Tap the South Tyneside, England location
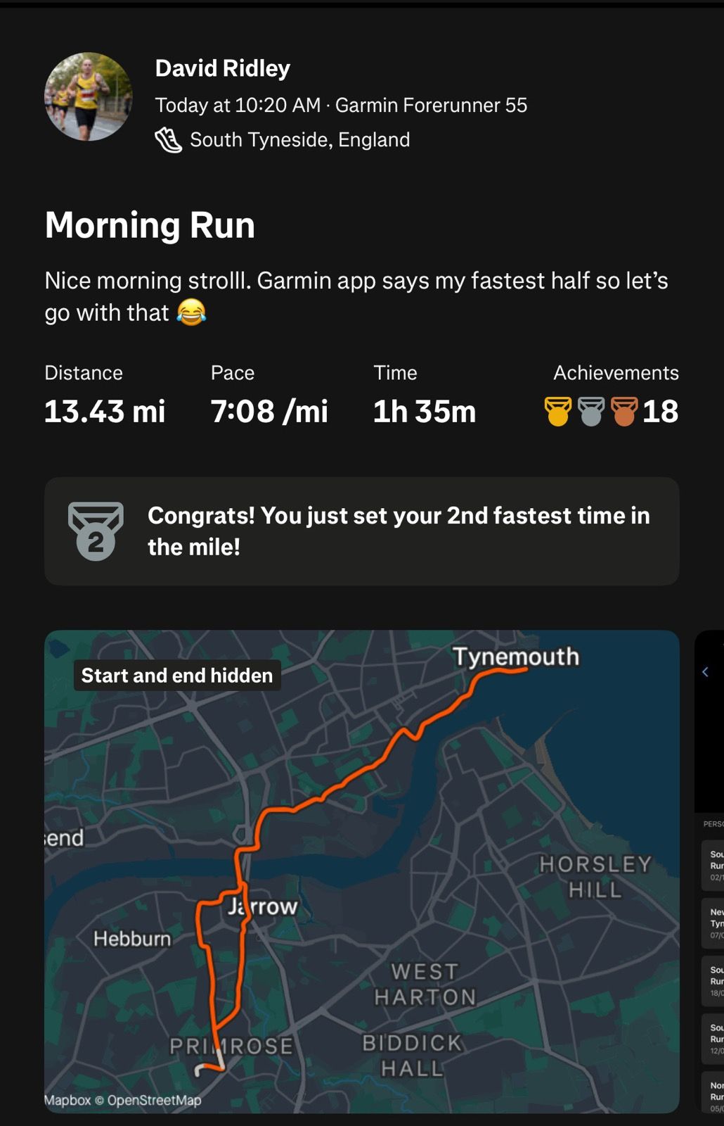Image resolution: width=724 pixels, height=1126 pixels. pos(299,140)
